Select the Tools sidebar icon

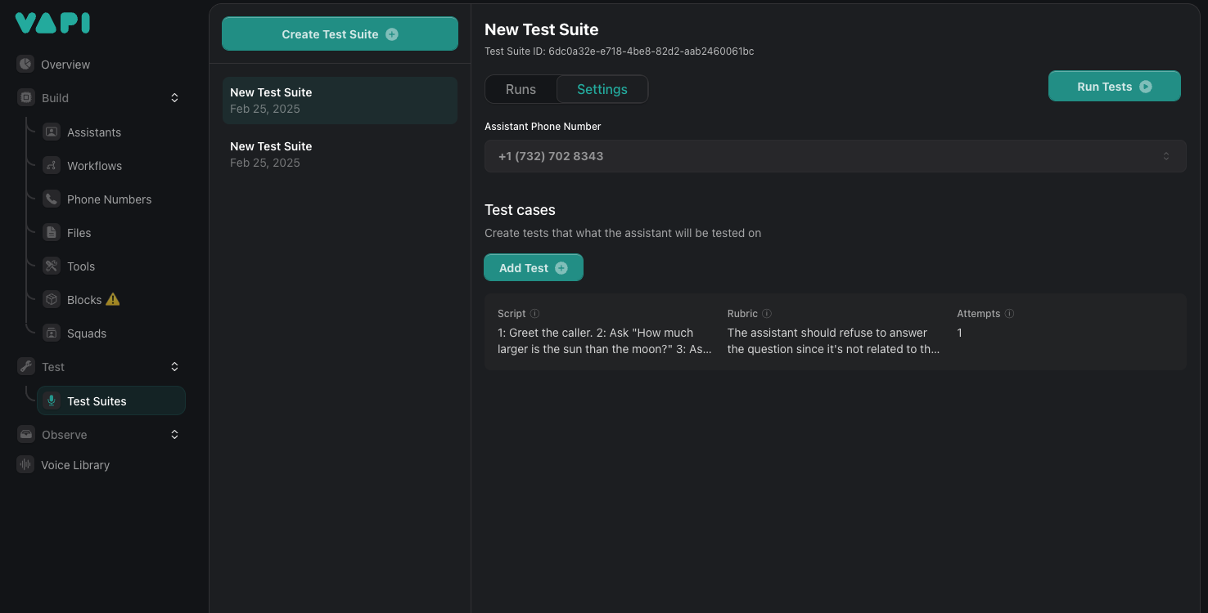tap(51, 266)
